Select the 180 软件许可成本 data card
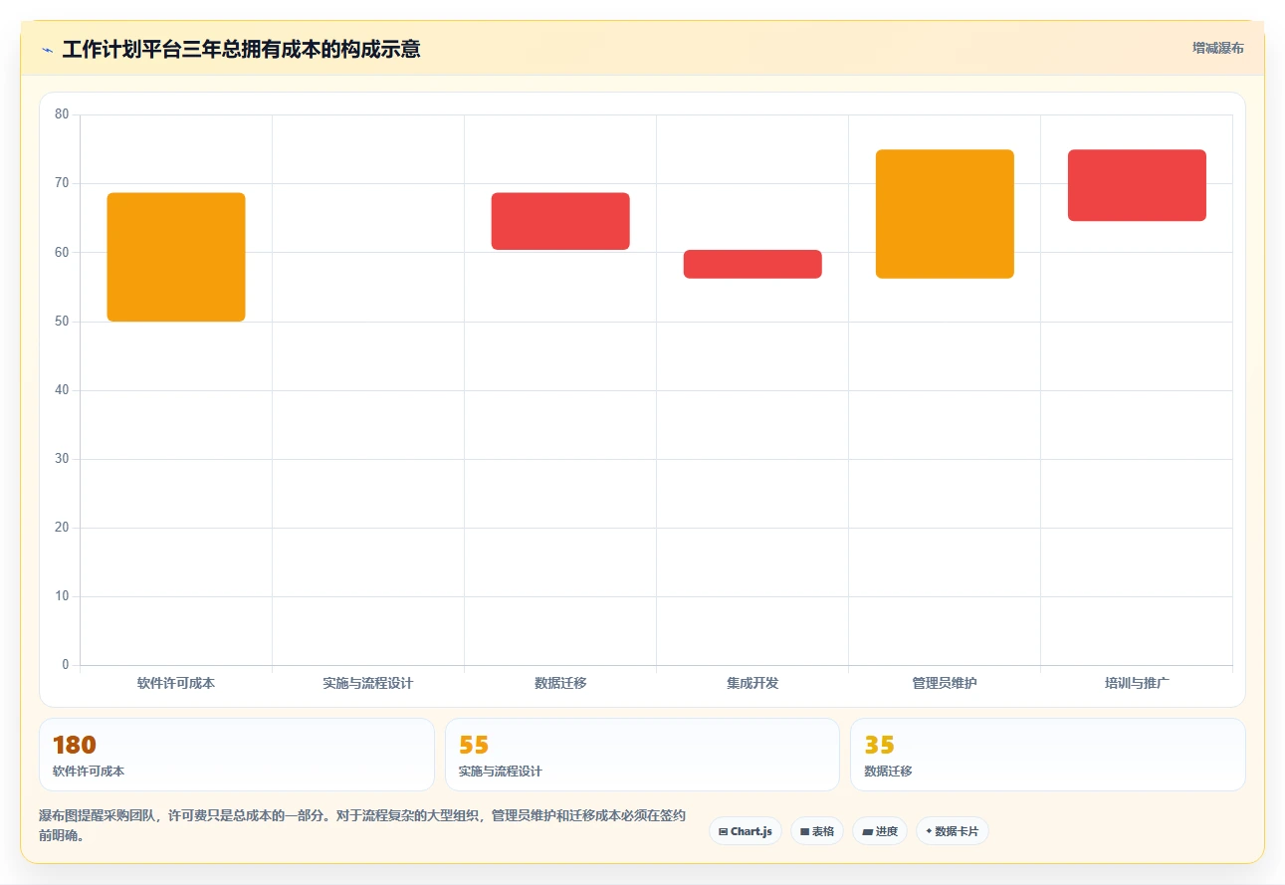 click(x=237, y=755)
